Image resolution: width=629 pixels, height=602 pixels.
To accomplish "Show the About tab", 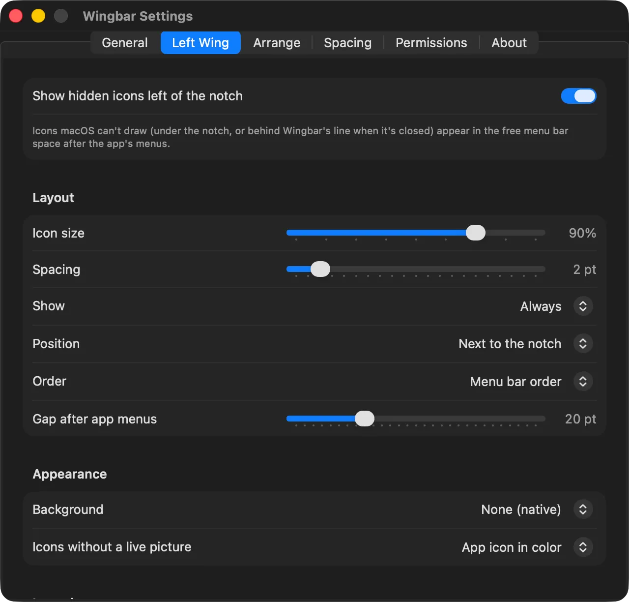I will (509, 43).
